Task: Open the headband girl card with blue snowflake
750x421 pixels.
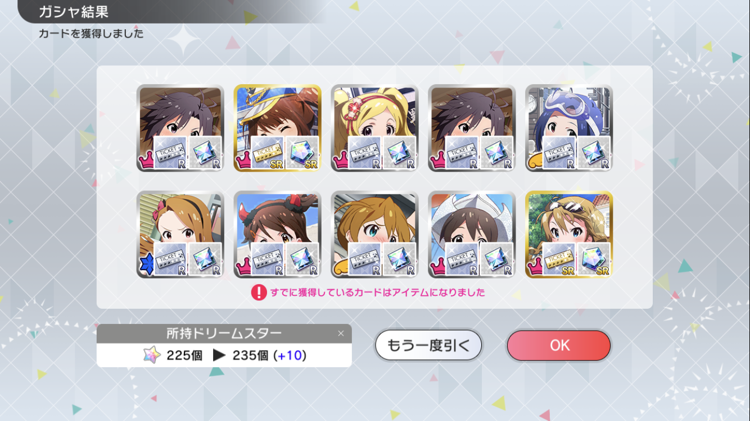Action: pyautogui.click(x=180, y=234)
